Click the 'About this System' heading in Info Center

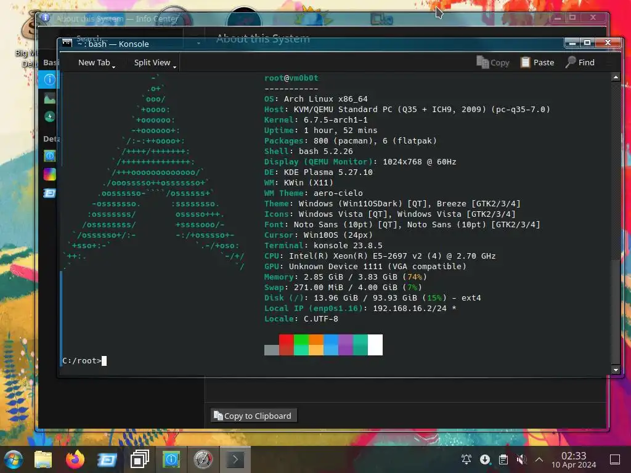coord(263,38)
